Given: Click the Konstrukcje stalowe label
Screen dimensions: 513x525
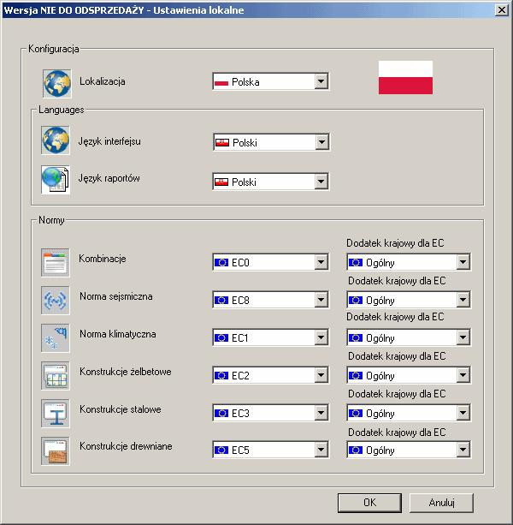Looking at the screenshot, I should point(121,409).
